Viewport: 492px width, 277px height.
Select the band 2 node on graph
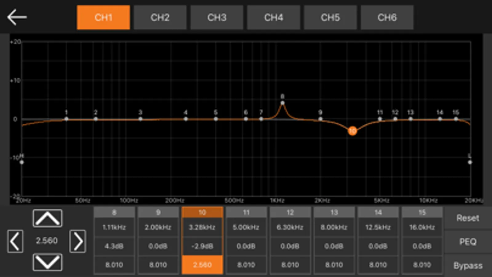[x=96, y=119]
